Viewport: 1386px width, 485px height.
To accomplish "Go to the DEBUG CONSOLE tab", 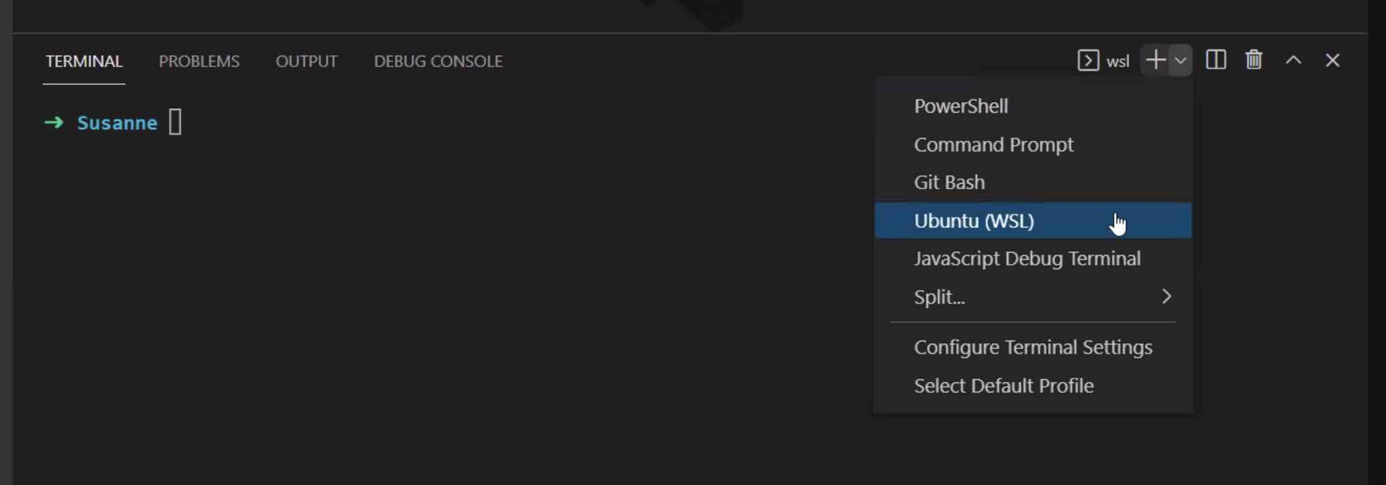I will (x=438, y=61).
